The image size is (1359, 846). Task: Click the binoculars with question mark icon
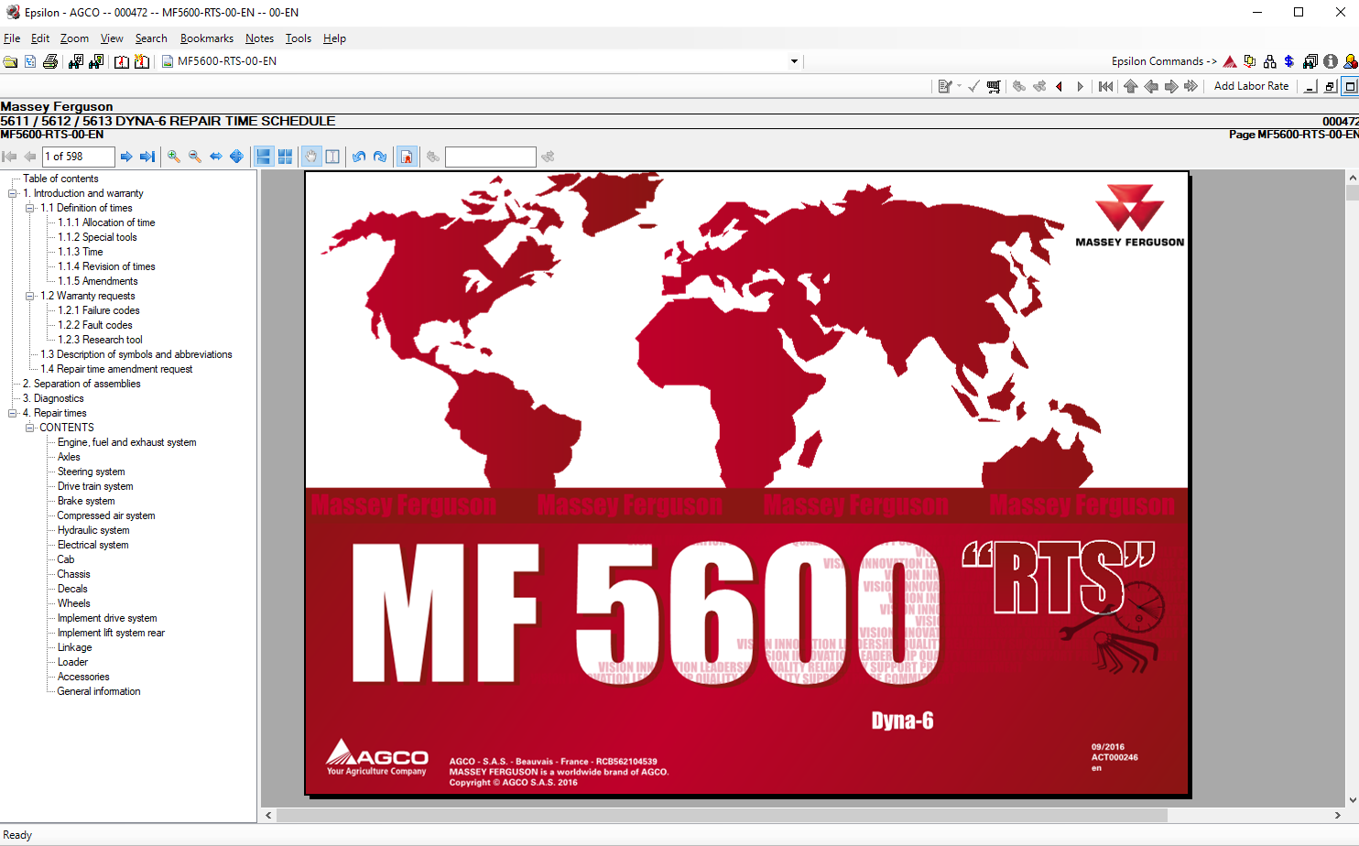click(x=96, y=61)
